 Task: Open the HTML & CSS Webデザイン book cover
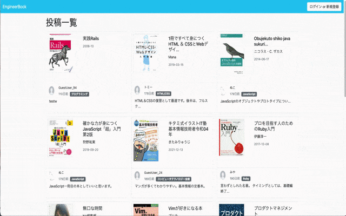click(x=145, y=53)
